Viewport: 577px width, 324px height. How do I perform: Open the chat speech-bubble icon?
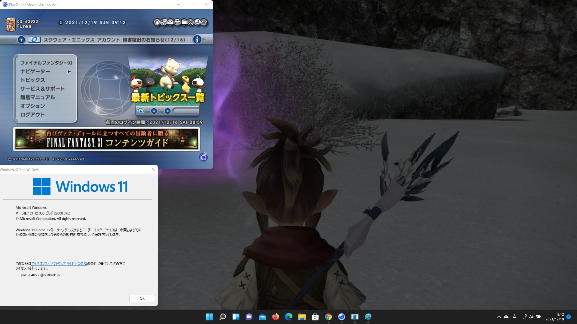(x=177, y=22)
